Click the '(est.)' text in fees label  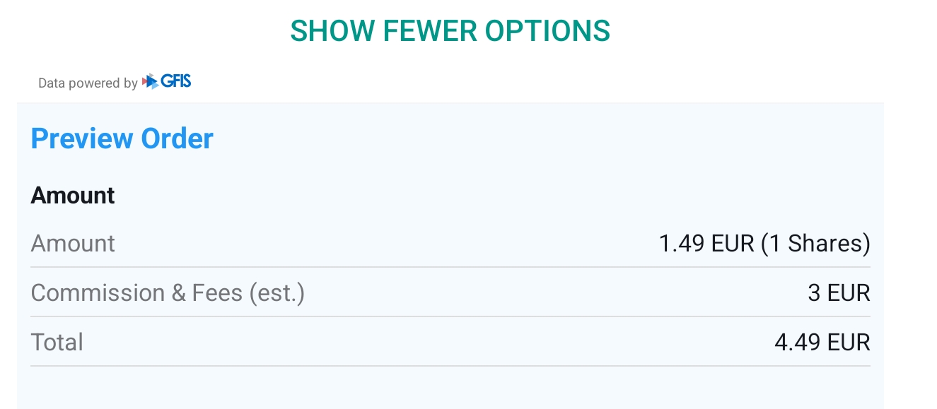pyautogui.click(x=277, y=292)
